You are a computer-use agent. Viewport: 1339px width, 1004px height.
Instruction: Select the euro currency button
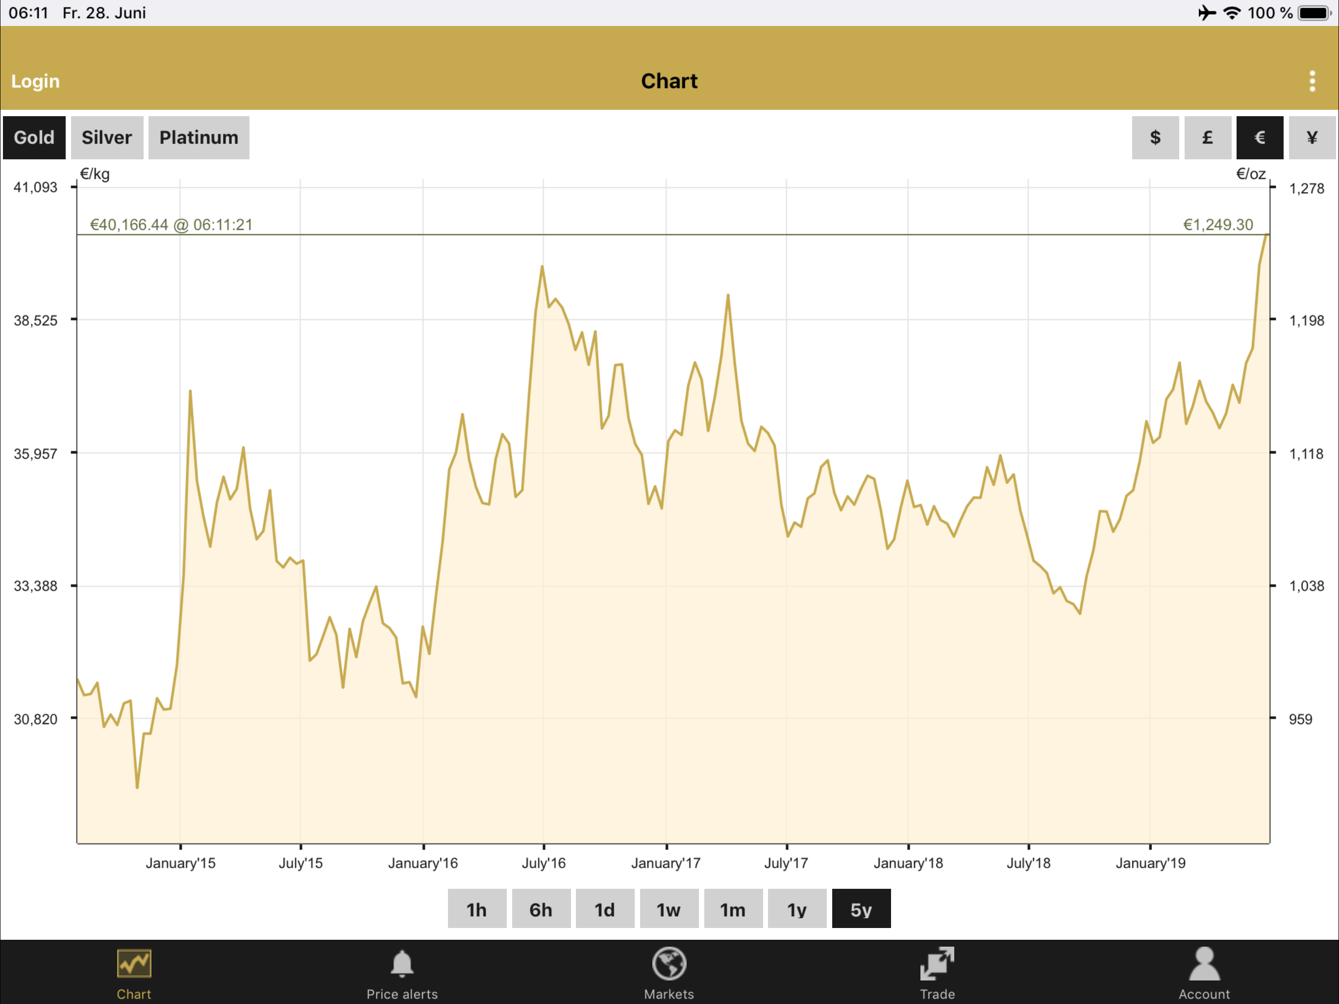(x=1259, y=137)
